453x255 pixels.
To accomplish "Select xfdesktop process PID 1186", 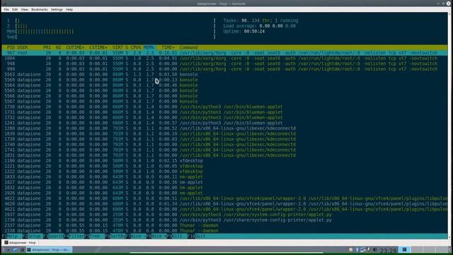I will [x=225, y=161].
